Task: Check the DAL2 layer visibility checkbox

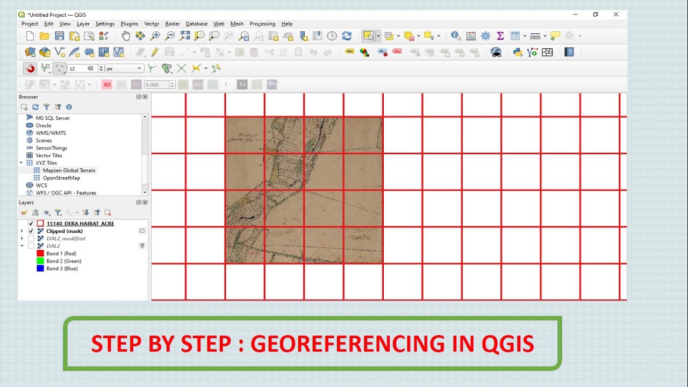Action: [x=31, y=246]
